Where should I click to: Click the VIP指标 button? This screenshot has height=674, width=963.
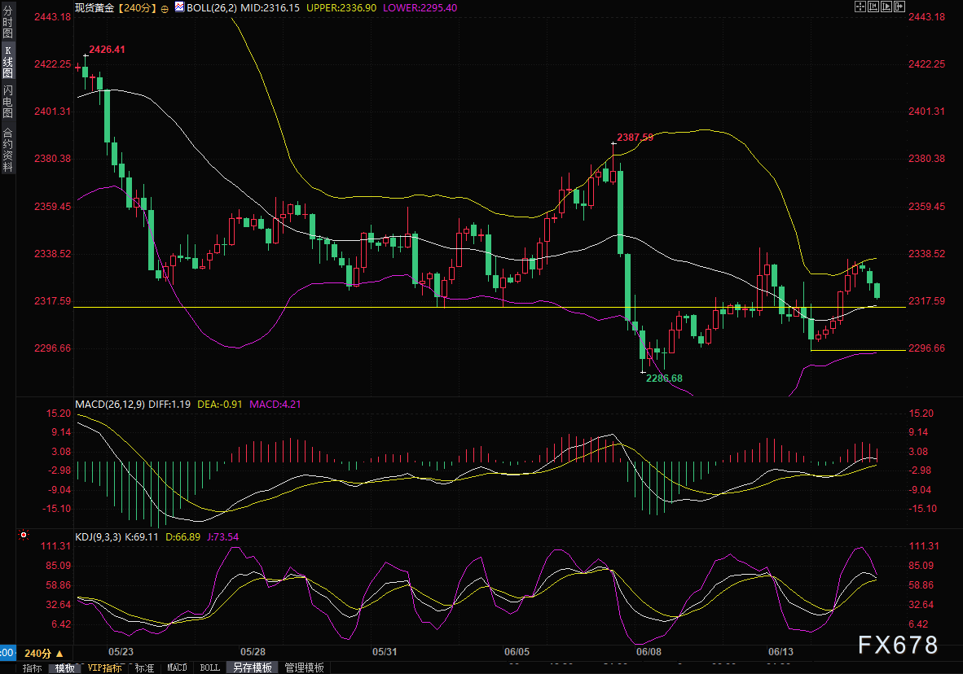[104, 667]
